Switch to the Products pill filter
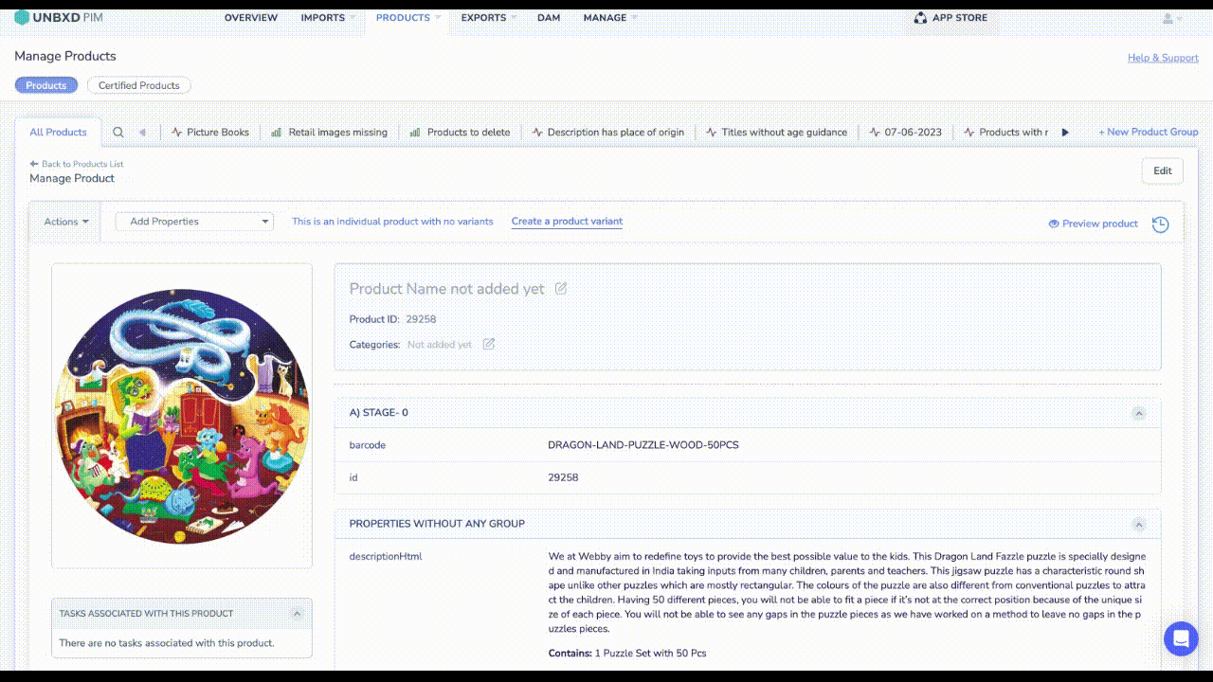The height and width of the screenshot is (682, 1213). (46, 85)
